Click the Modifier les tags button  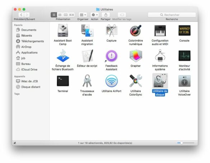click(x=122, y=15)
